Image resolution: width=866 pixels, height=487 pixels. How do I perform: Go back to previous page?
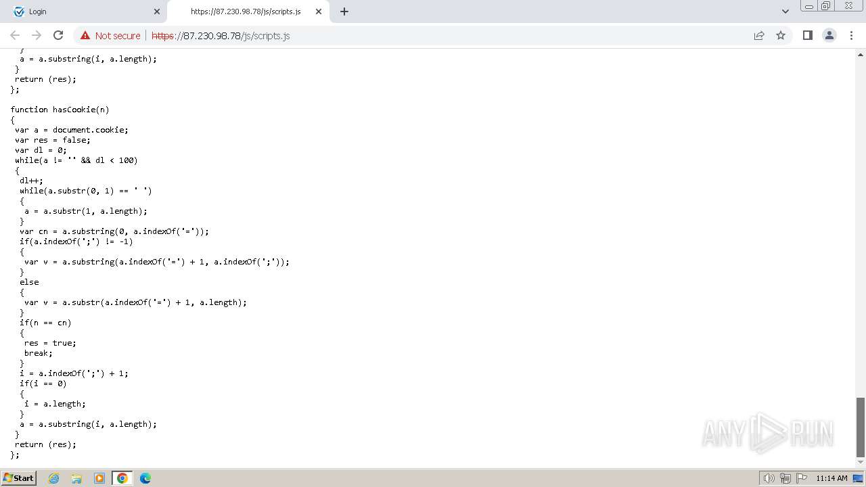click(x=15, y=35)
